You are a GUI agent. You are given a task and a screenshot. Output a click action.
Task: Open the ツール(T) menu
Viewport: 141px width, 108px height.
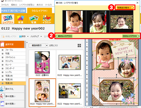tap(49, 5)
